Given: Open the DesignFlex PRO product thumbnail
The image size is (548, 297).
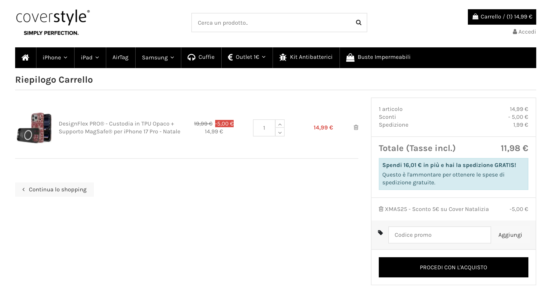Looking at the screenshot, I should pos(34,128).
